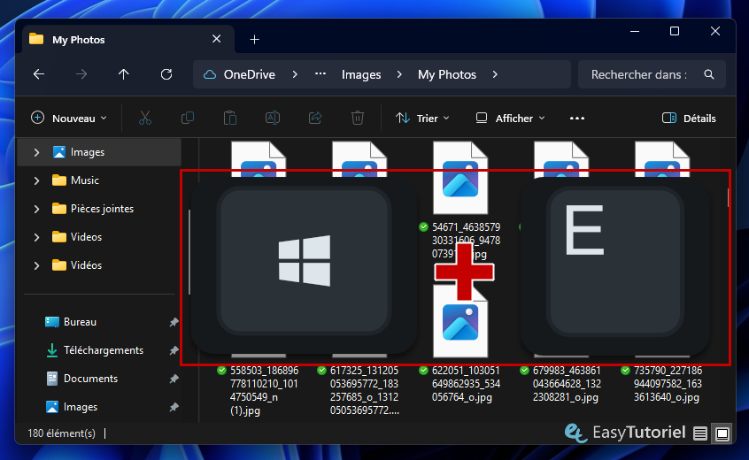Click the Copy icon in toolbar

tap(188, 118)
